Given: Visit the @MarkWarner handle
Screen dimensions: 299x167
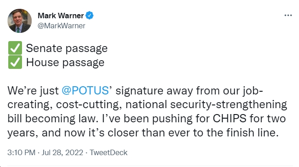Looking at the screenshot, I should 61,26.
